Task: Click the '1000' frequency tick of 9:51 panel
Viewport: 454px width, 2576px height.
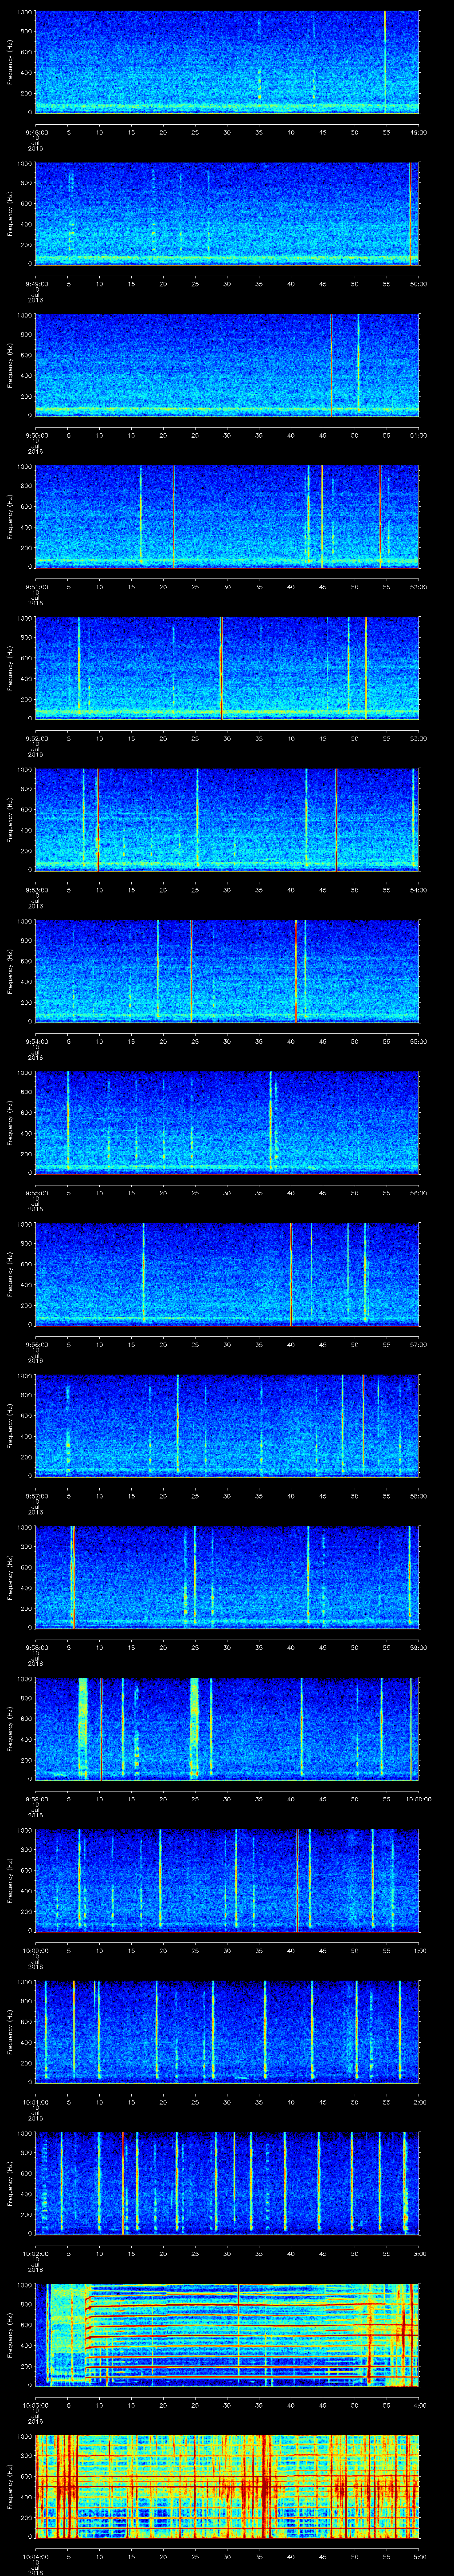Action: (x=24, y=467)
